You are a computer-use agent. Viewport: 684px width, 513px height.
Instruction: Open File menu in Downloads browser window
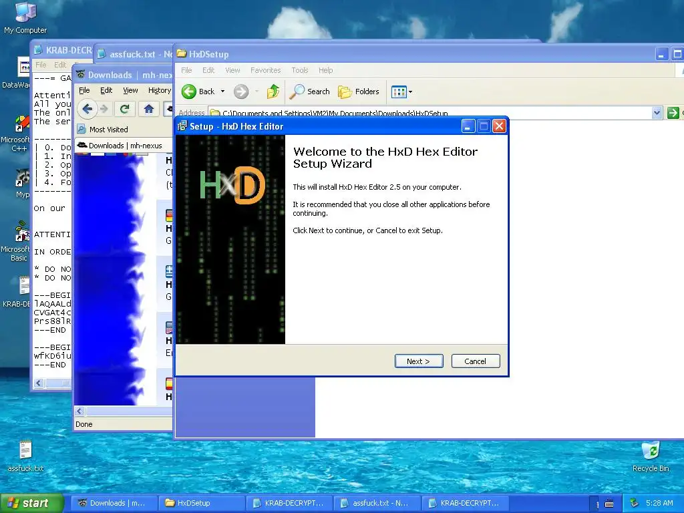[x=84, y=90]
